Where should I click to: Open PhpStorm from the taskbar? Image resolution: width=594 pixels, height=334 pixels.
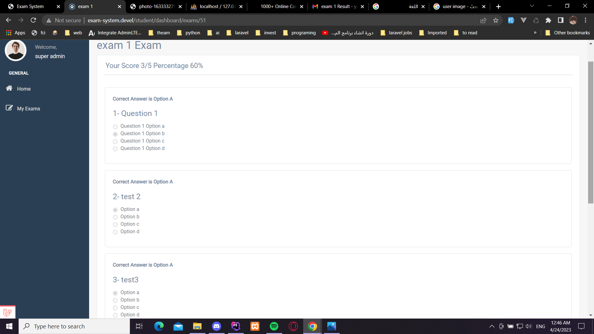click(x=236, y=326)
